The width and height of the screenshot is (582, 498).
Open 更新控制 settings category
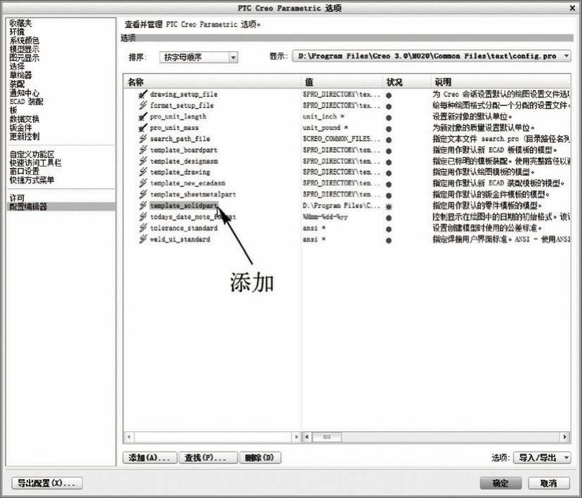point(24,136)
